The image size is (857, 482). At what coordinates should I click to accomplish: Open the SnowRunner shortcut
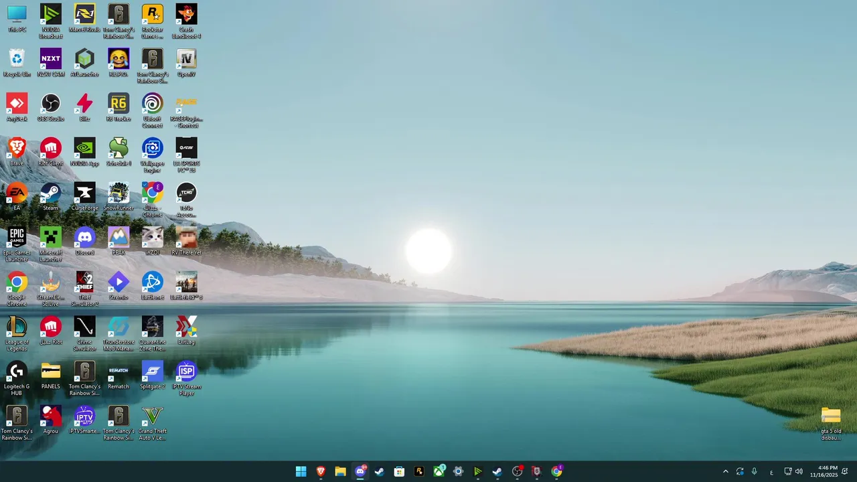[x=119, y=197]
